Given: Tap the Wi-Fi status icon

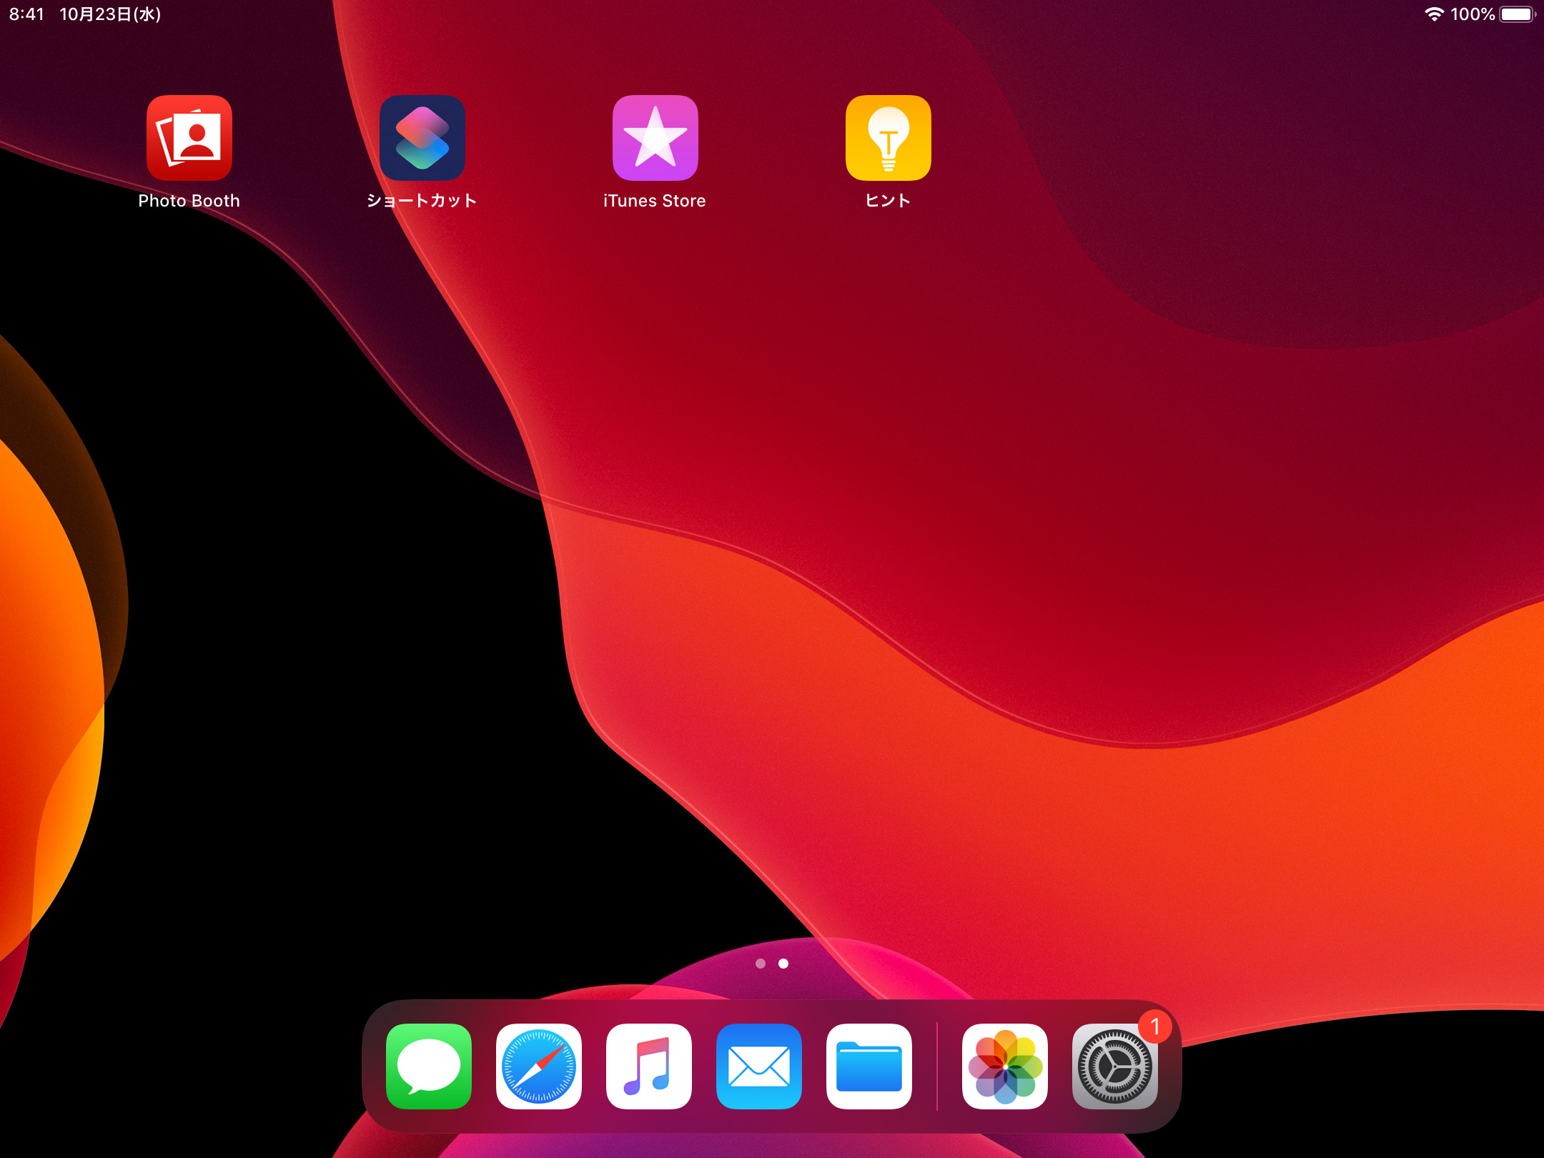Looking at the screenshot, I should (1433, 14).
